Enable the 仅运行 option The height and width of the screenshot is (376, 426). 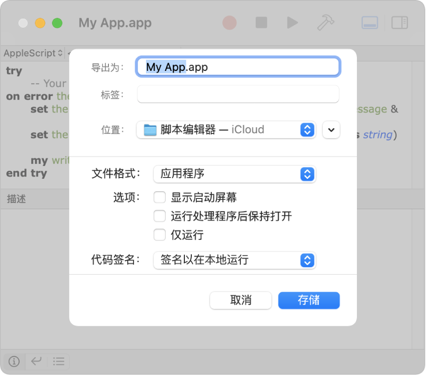159,235
